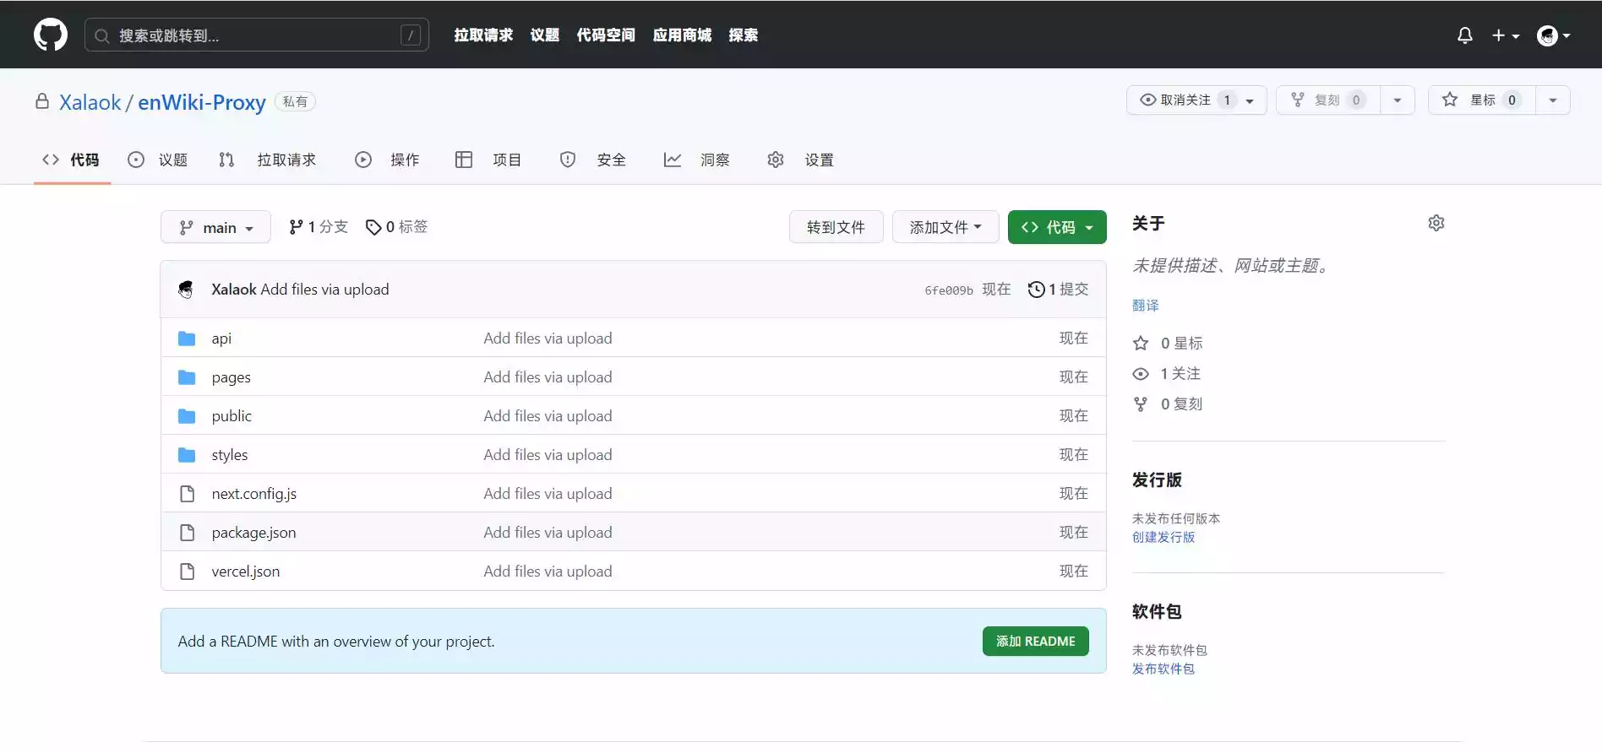Go to Xalaok owner profile link
This screenshot has width=1602, height=753.
[x=90, y=102]
